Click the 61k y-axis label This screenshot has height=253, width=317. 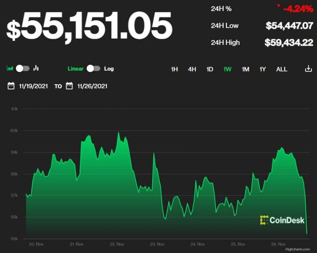point(14,109)
